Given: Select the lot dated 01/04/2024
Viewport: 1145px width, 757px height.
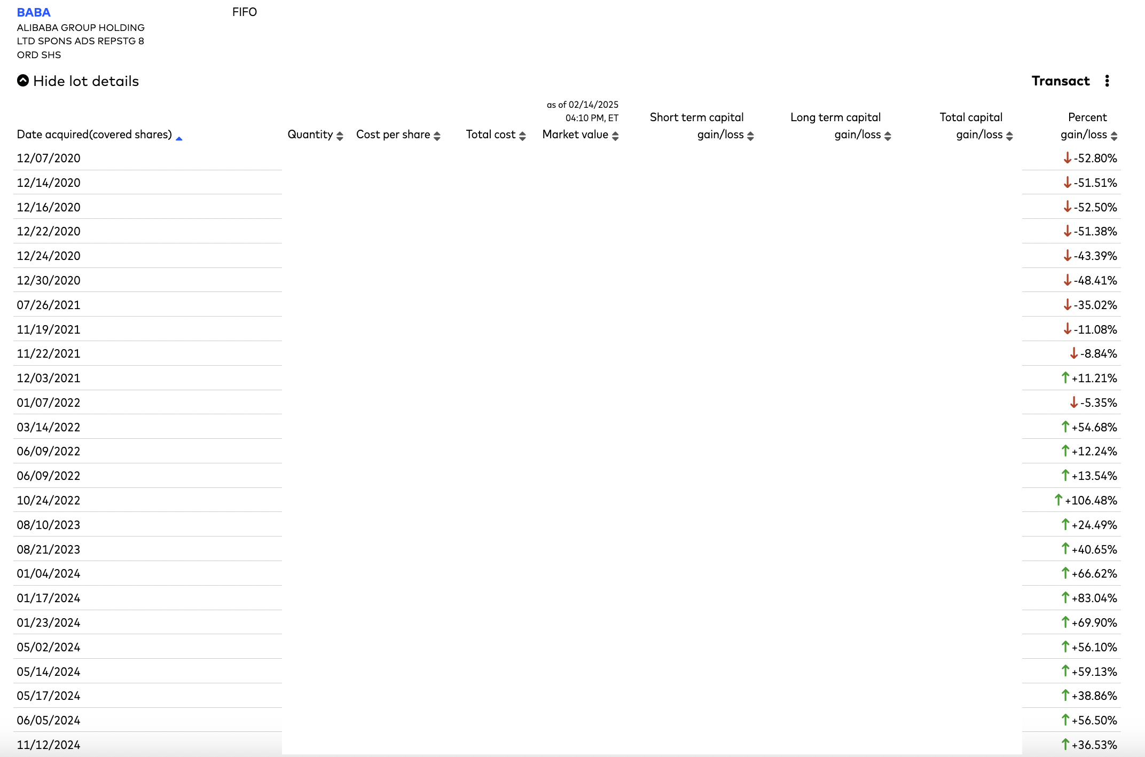Looking at the screenshot, I should (49, 574).
